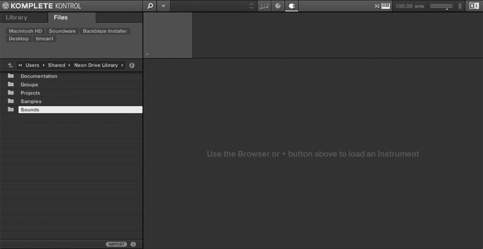Switch to the Library tab

tap(17, 17)
